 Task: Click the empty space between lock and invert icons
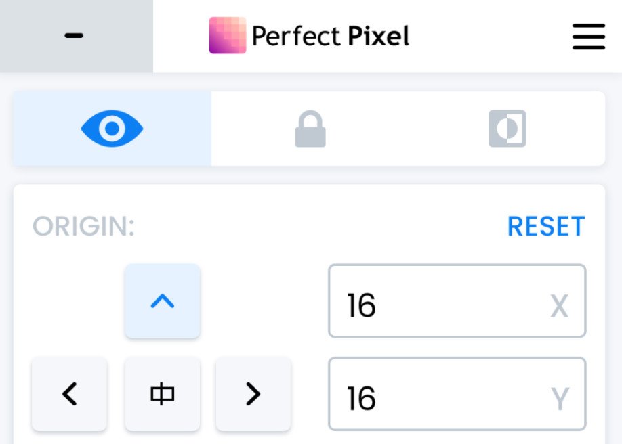(x=407, y=129)
